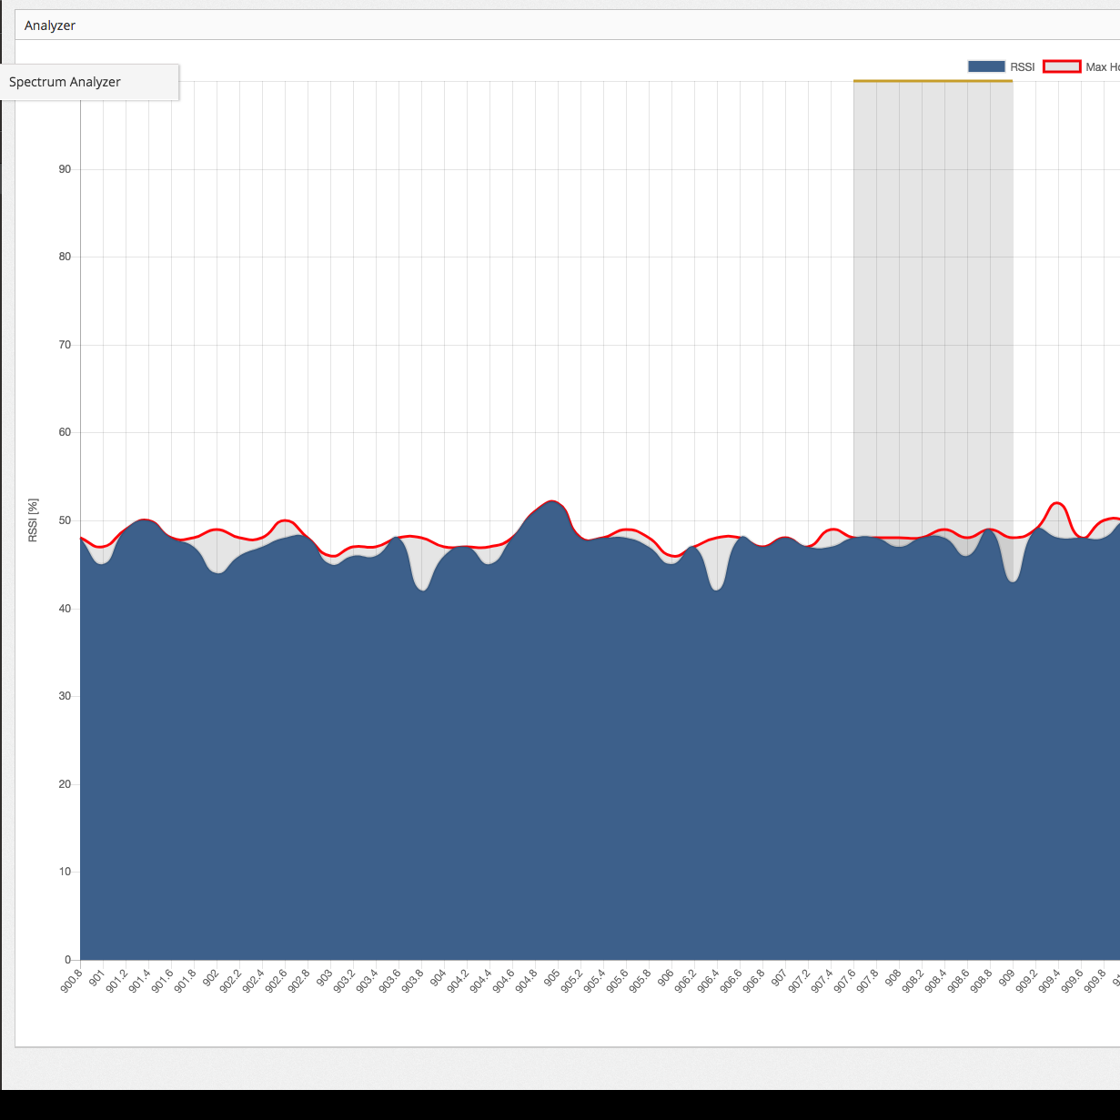This screenshot has height=1120, width=1120.
Task: Click the RSSI peak at 905 MHz
Action: click(551, 502)
